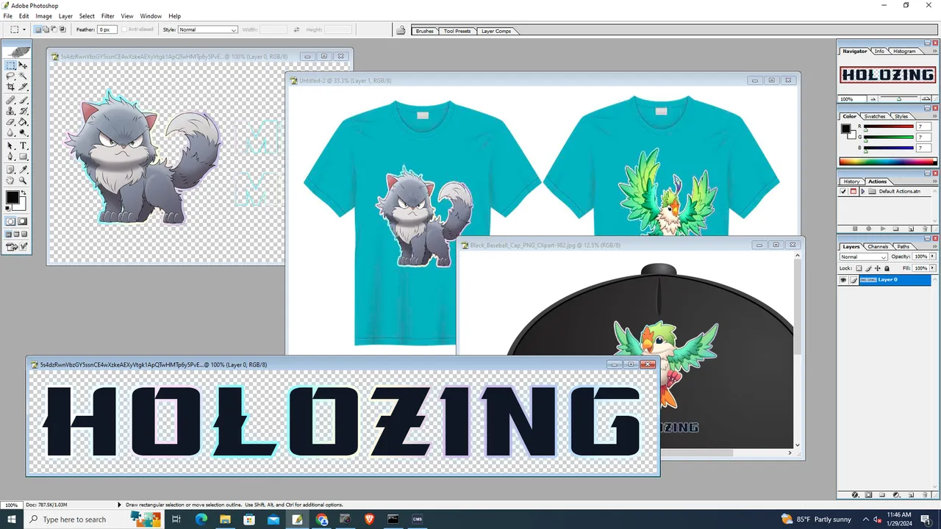Toggle Default Actions set checkmark
This screenshot has width=941, height=529.
tap(843, 191)
